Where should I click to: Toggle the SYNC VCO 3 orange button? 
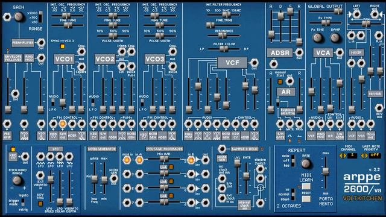62,46
